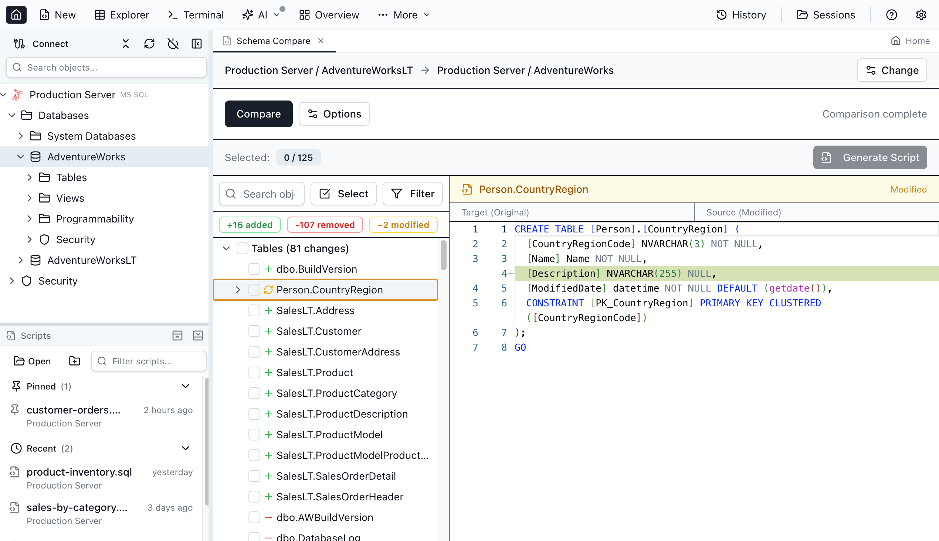Screen dimensions: 939x541
Task: Open the New menu item
Action: pos(58,15)
